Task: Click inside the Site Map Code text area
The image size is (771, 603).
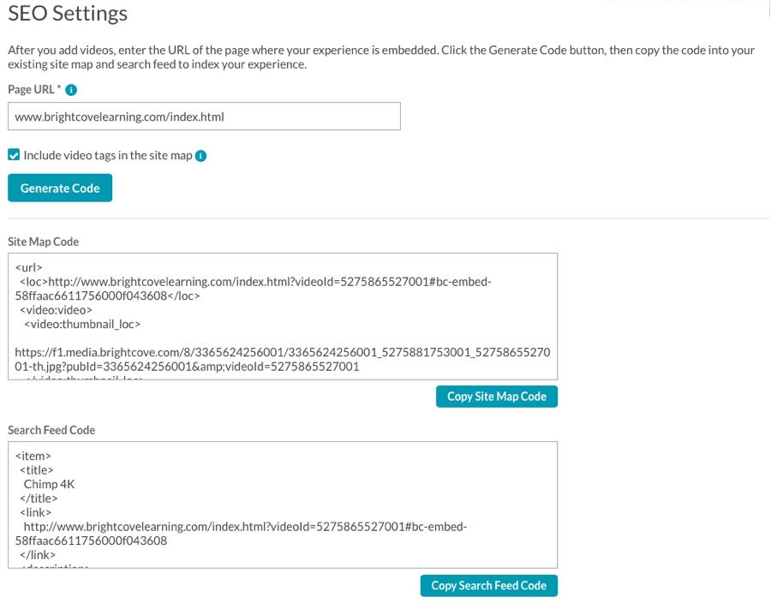Action: click(x=283, y=316)
